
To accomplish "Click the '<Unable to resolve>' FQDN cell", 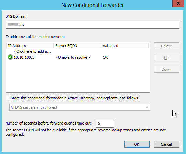I will tap(73, 57).
